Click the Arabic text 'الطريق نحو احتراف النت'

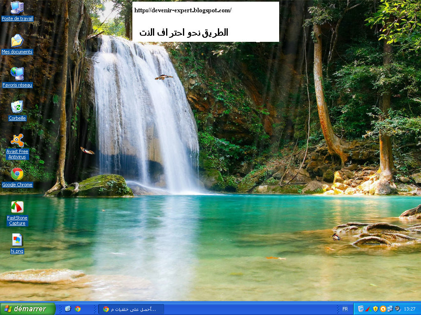coord(184,32)
